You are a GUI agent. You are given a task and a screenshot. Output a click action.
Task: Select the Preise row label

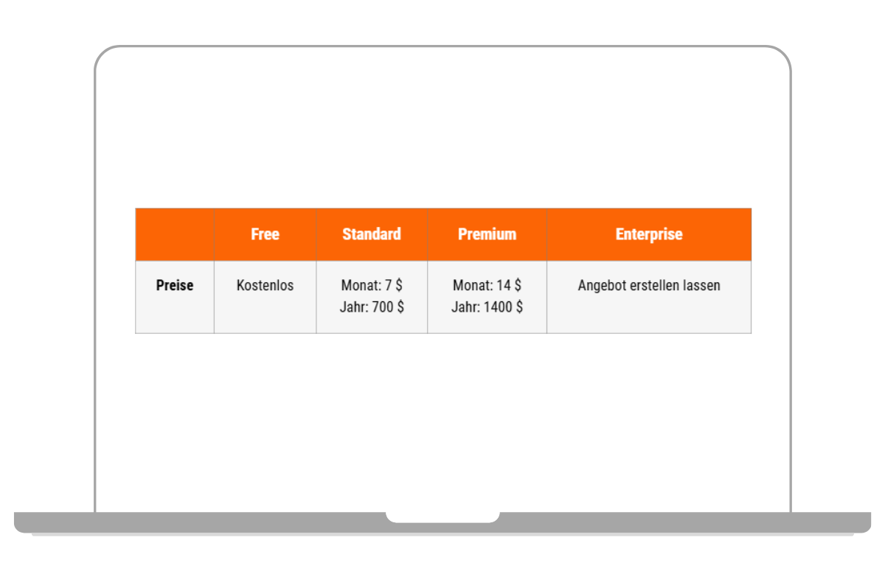point(175,286)
